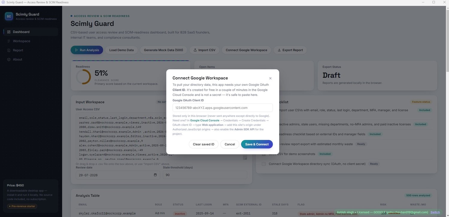
Task: Cancel the Google Workspace dialog
Action: [230, 144]
